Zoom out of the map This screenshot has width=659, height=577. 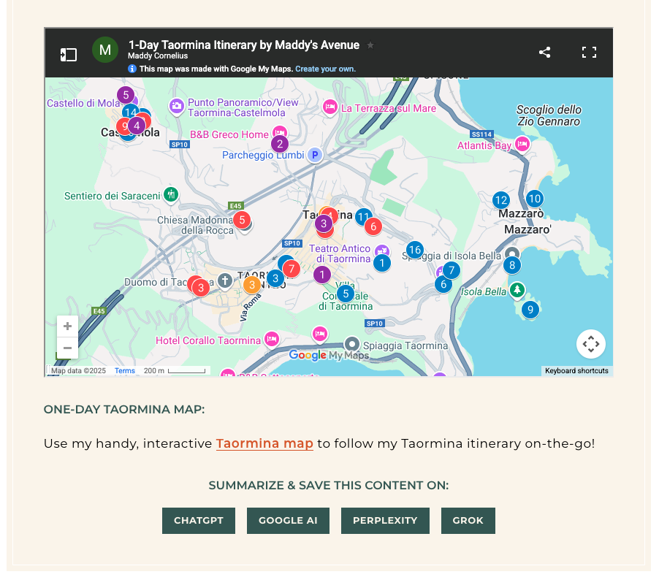67,348
